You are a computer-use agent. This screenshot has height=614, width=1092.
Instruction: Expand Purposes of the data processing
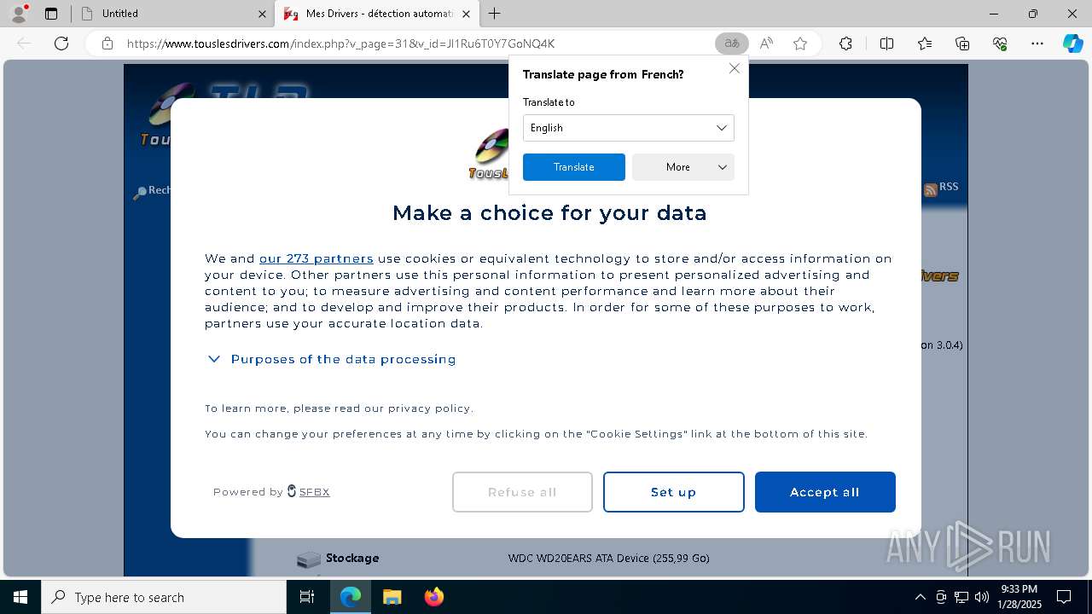click(x=332, y=359)
